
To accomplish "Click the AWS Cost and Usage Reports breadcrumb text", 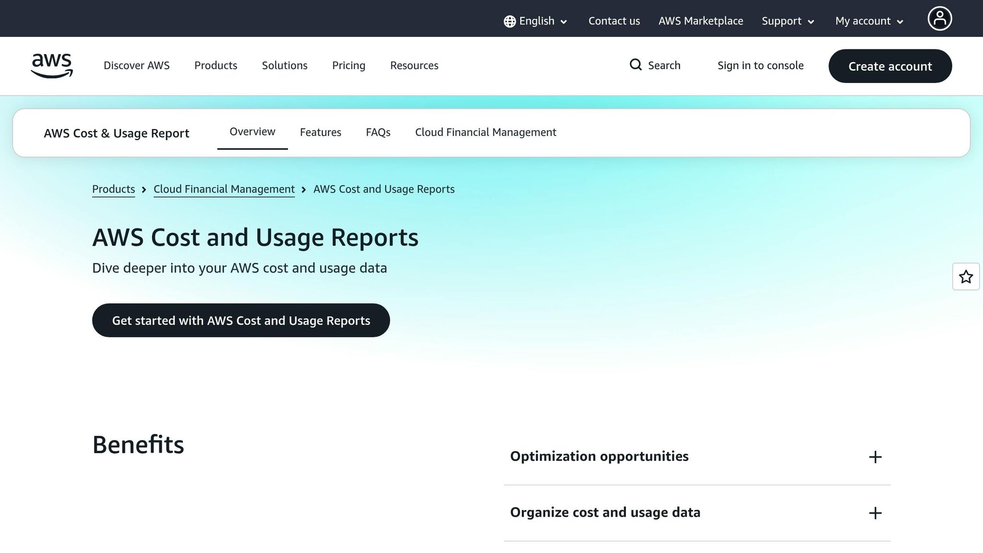I will pos(384,189).
